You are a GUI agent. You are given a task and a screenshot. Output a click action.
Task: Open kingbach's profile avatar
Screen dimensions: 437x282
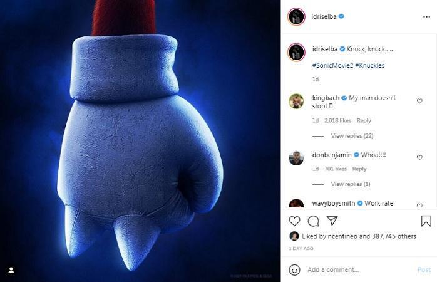click(x=296, y=101)
